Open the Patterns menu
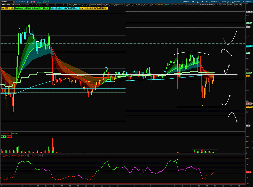253x187 pixels. [247, 2]
